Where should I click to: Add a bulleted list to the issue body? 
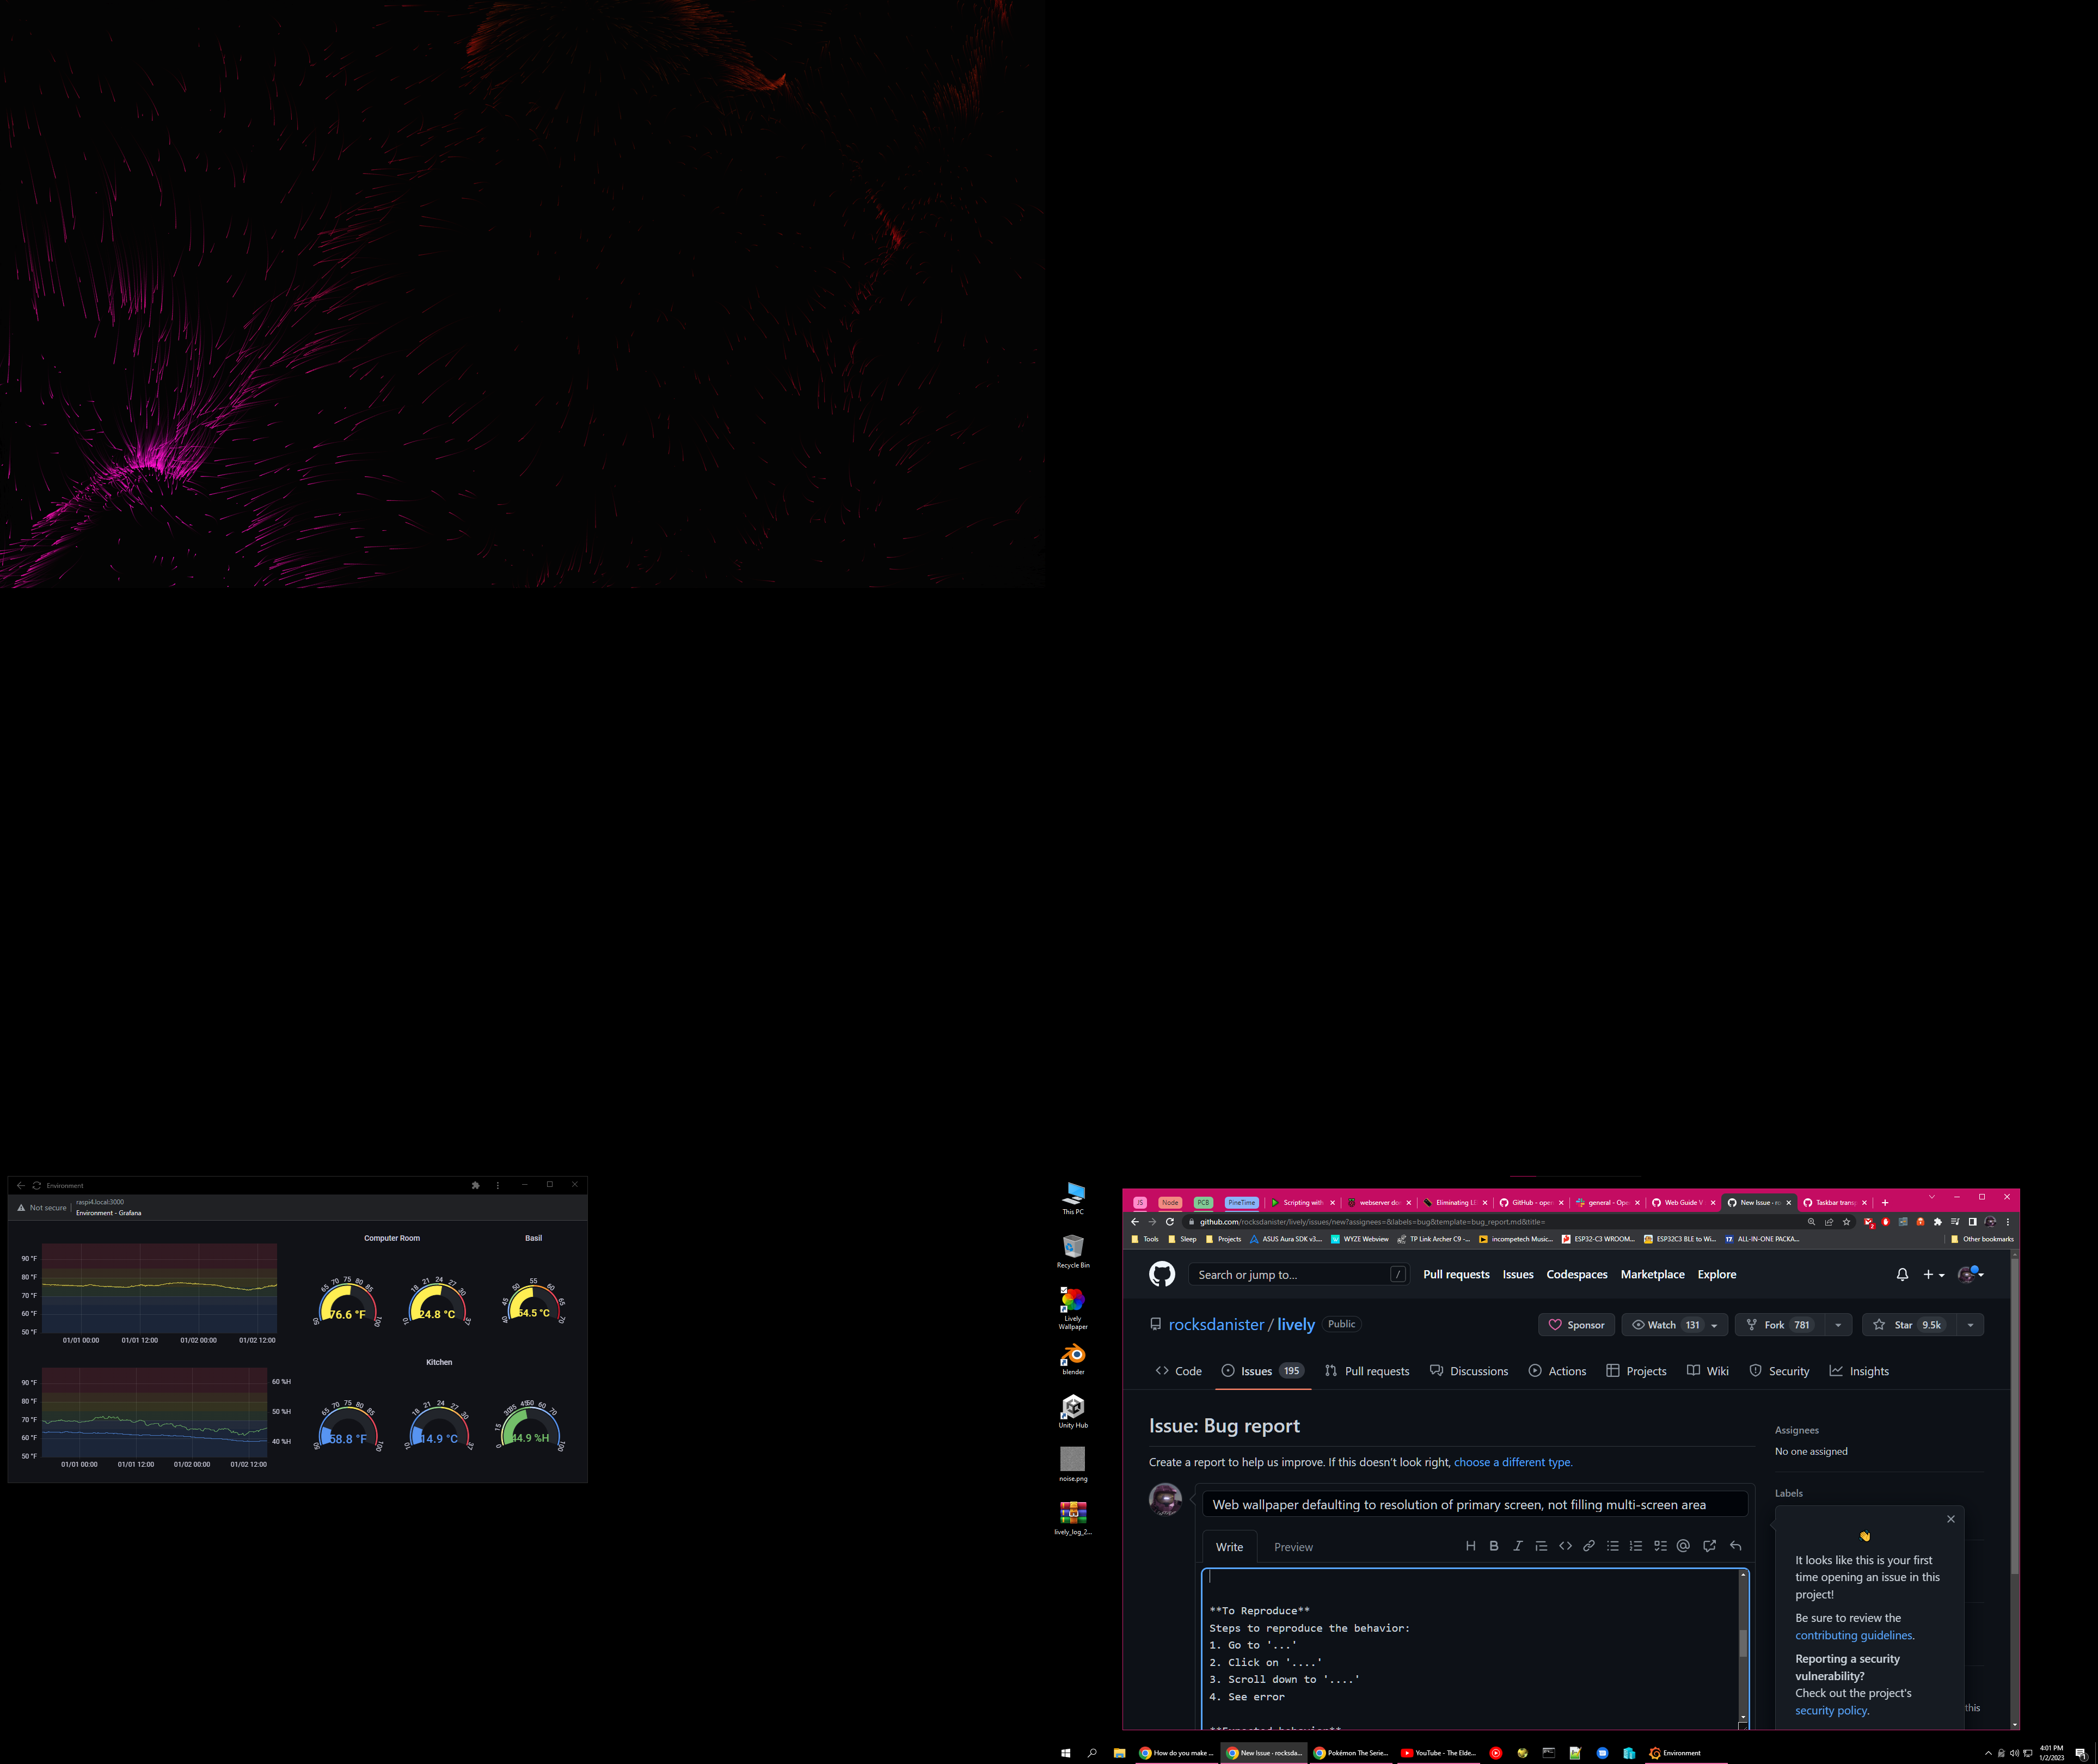pos(1613,1546)
